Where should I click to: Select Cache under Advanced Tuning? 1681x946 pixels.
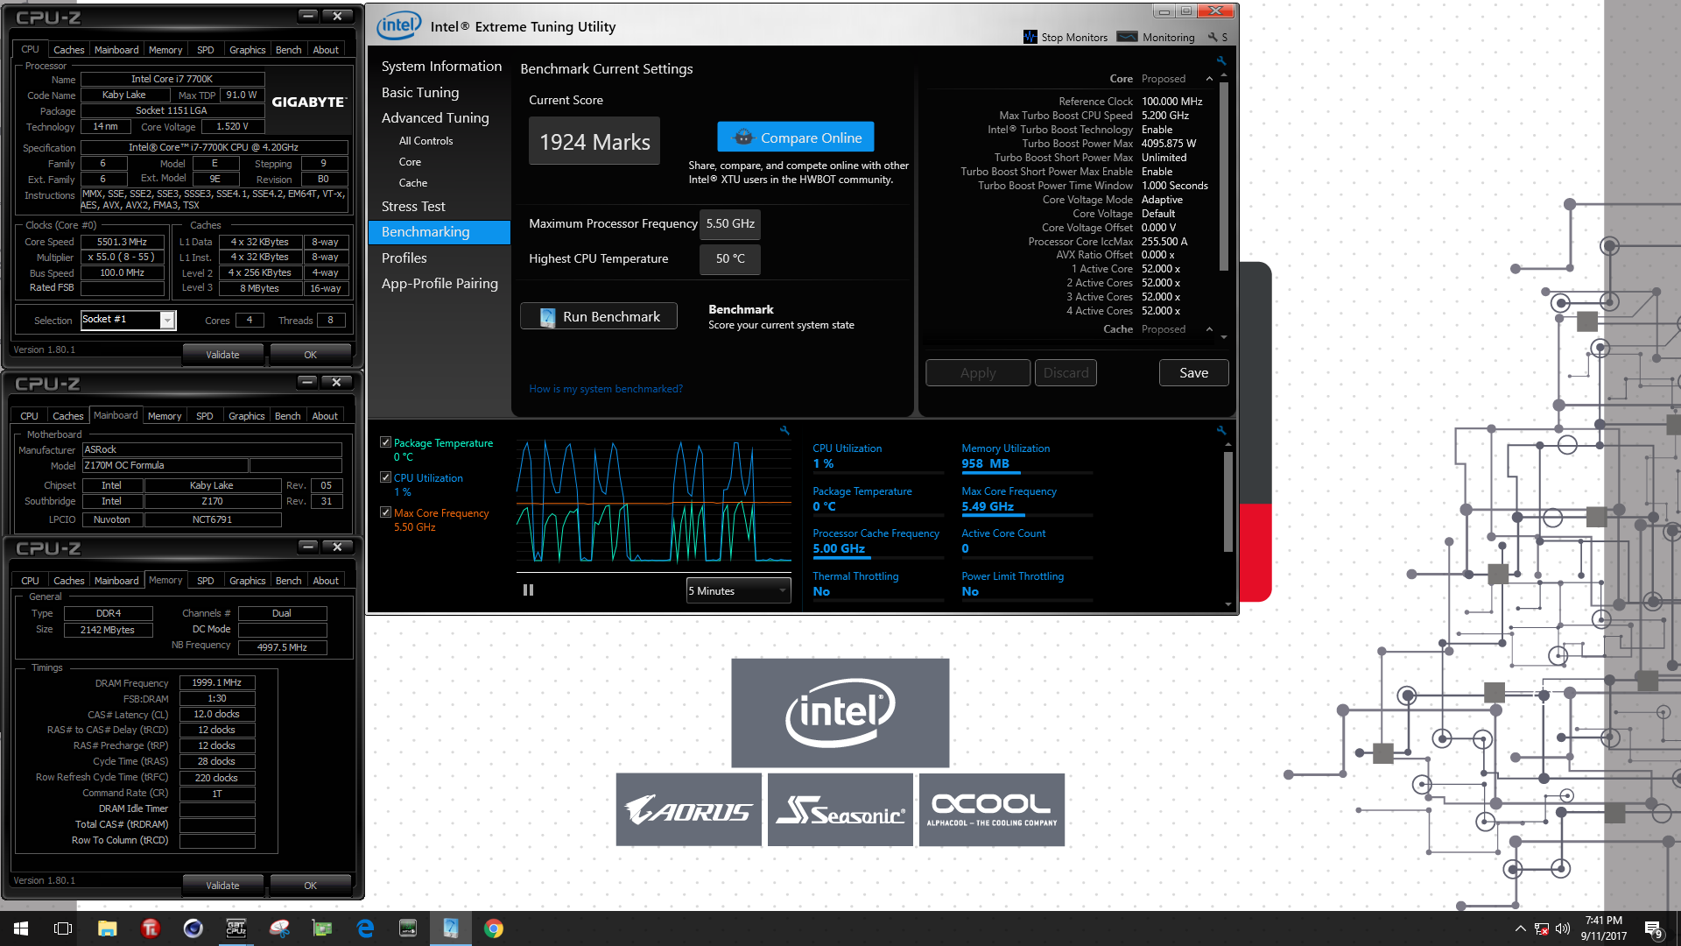(x=412, y=183)
